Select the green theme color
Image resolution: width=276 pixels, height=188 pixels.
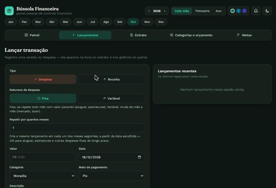(233, 11)
